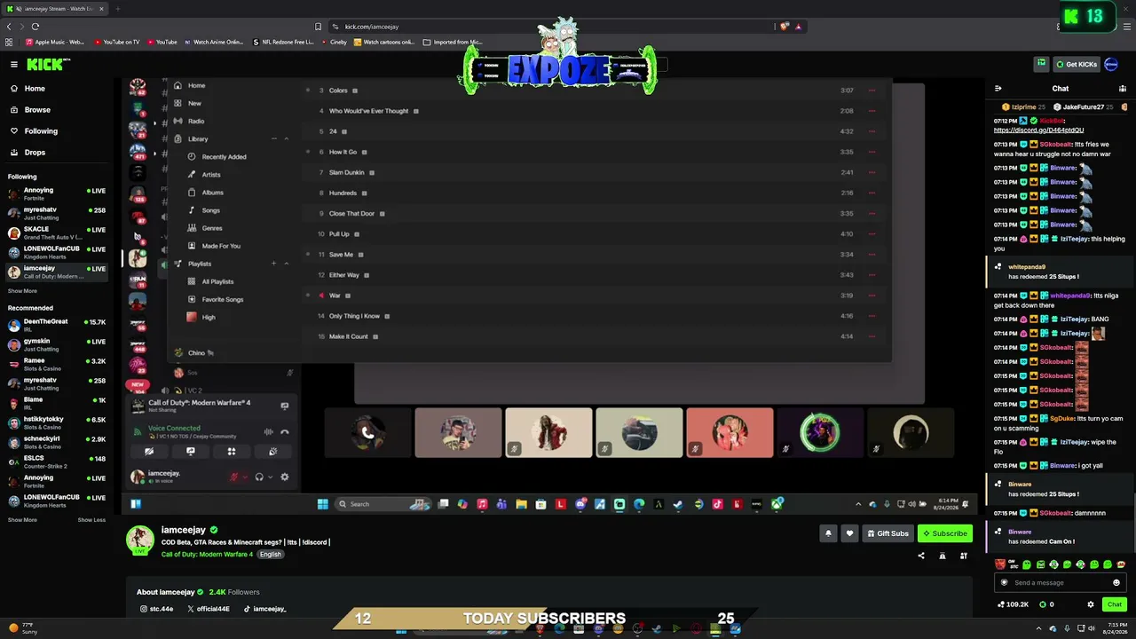Follow the channel with heart button
1136x639 pixels.
tap(849, 533)
